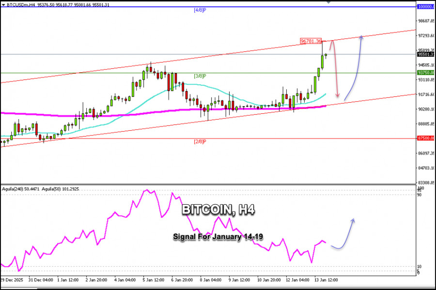Click the triangle icon before BTCUSDm,H4 title
This screenshot has width=436, height=290.
[x=3, y=5]
